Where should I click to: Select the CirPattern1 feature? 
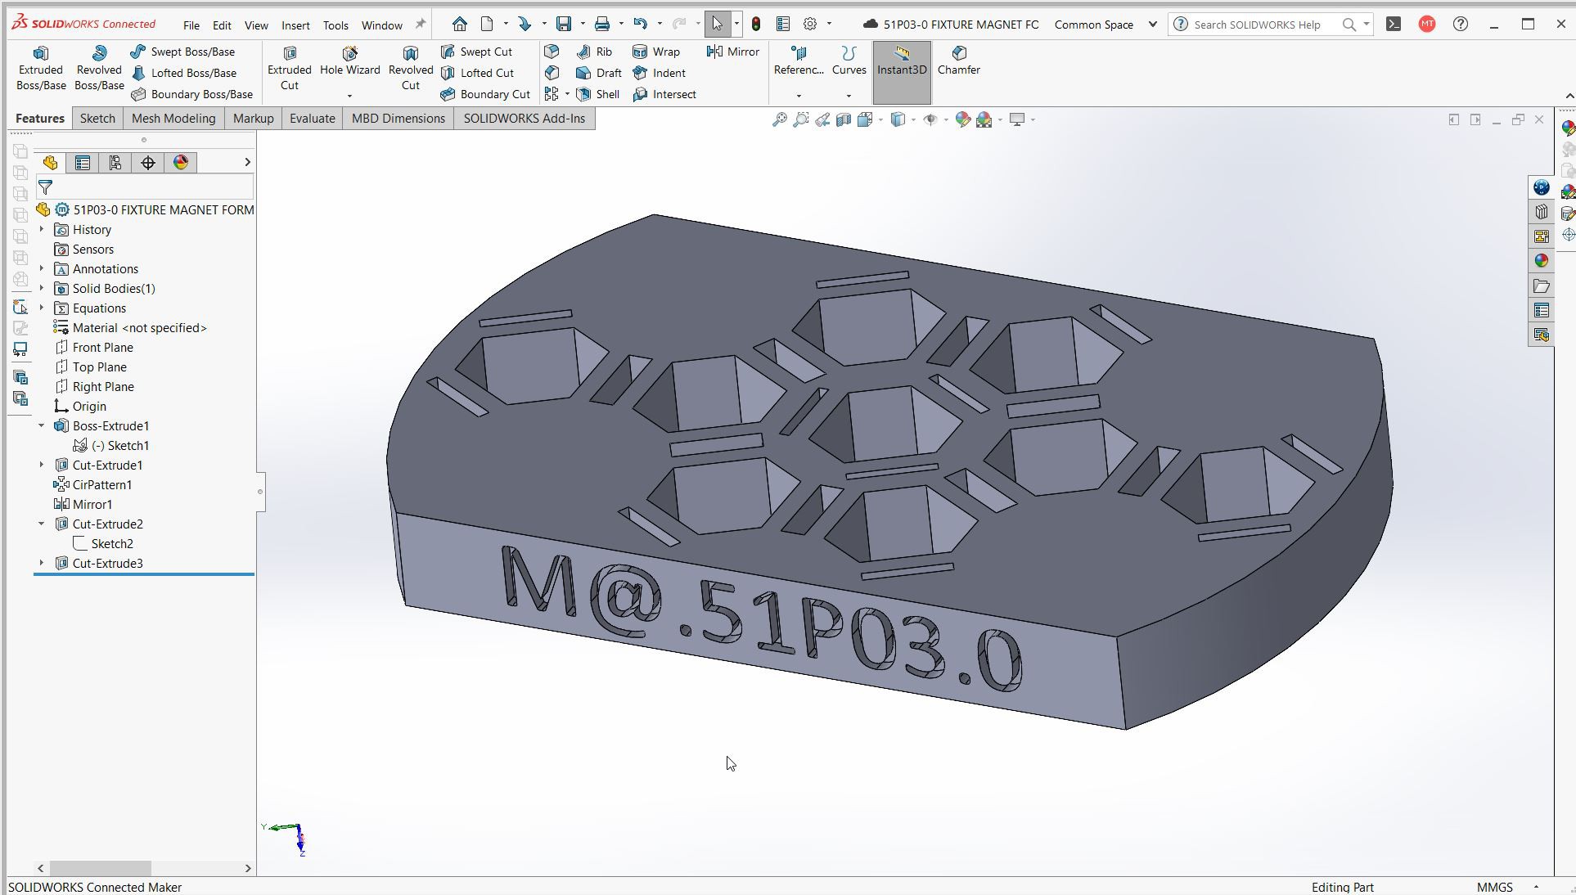(92, 484)
